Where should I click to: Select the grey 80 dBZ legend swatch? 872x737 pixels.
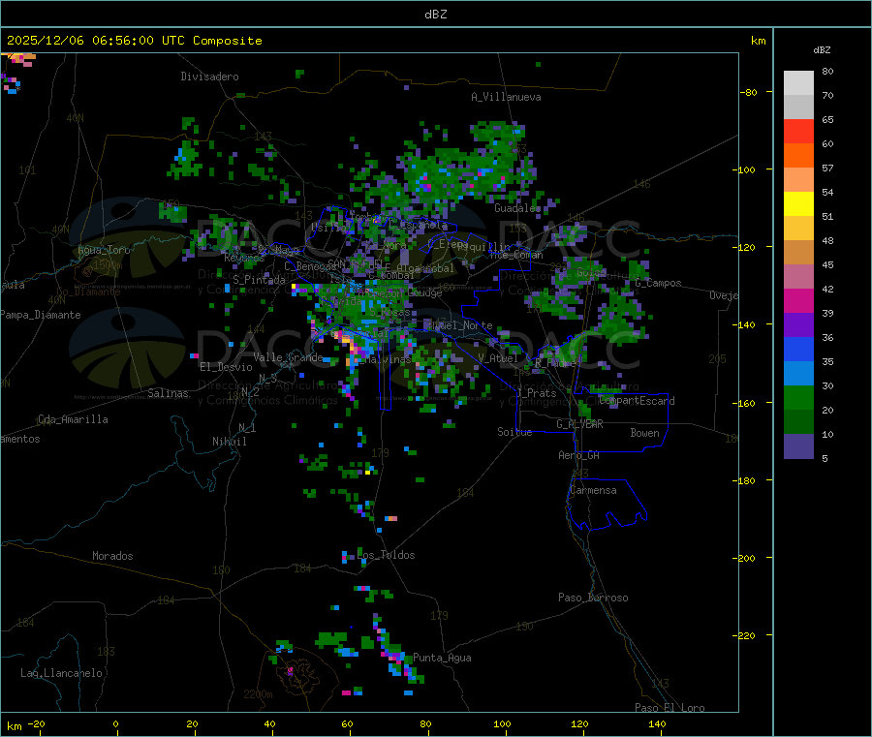(x=798, y=83)
